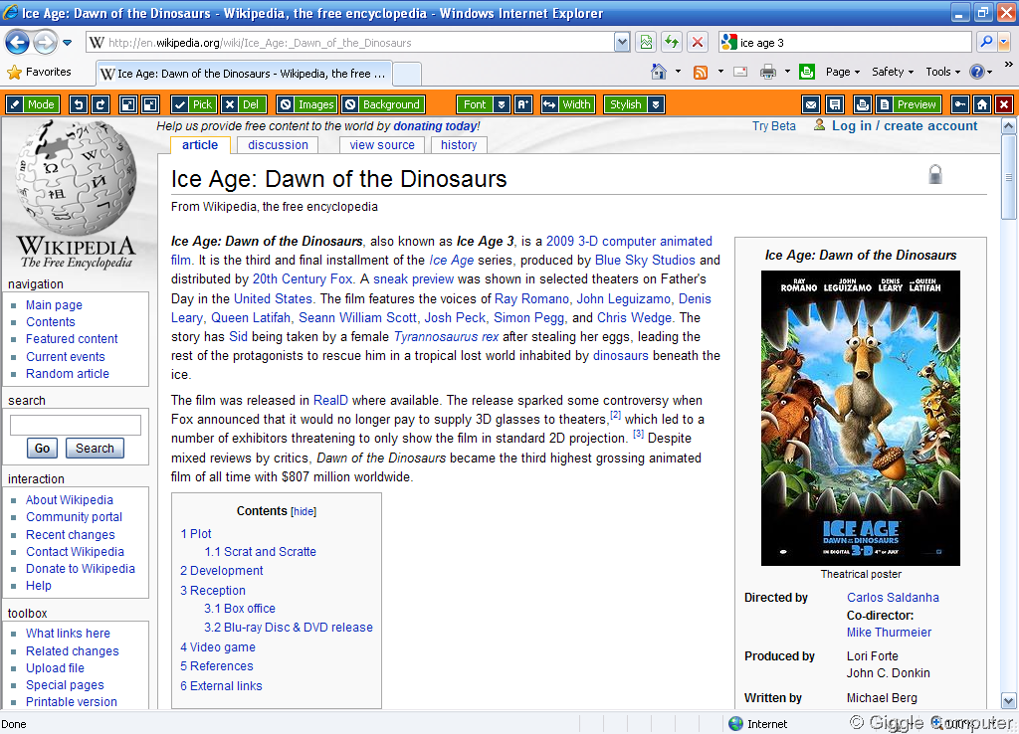Image resolution: width=1019 pixels, height=734 pixels.
Task: Click the redo arrow in the orange toolbar
Action: pyautogui.click(x=101, y=104)
